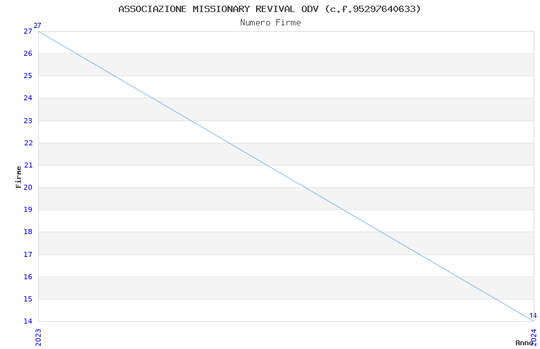
Task: Click y-axis tick label 20
Action: 28,187
